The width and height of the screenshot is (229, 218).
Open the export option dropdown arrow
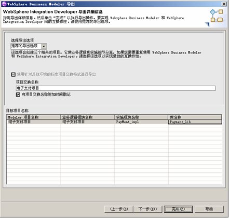click(x=44, y=46)
